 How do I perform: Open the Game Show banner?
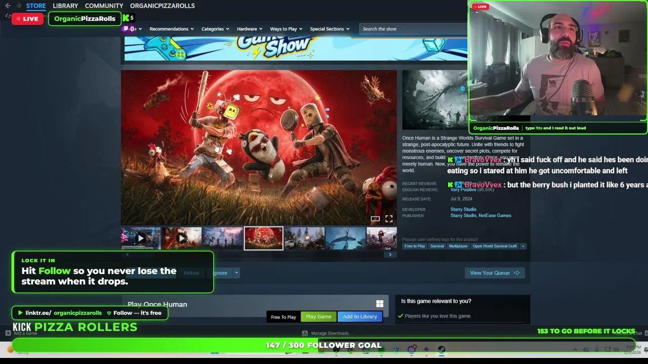(296, 49)
